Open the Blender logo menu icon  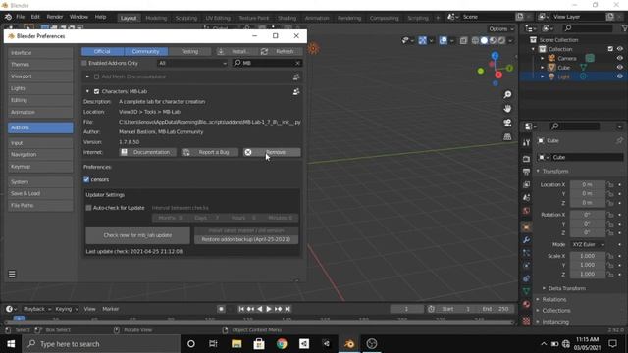click(8, 17)
